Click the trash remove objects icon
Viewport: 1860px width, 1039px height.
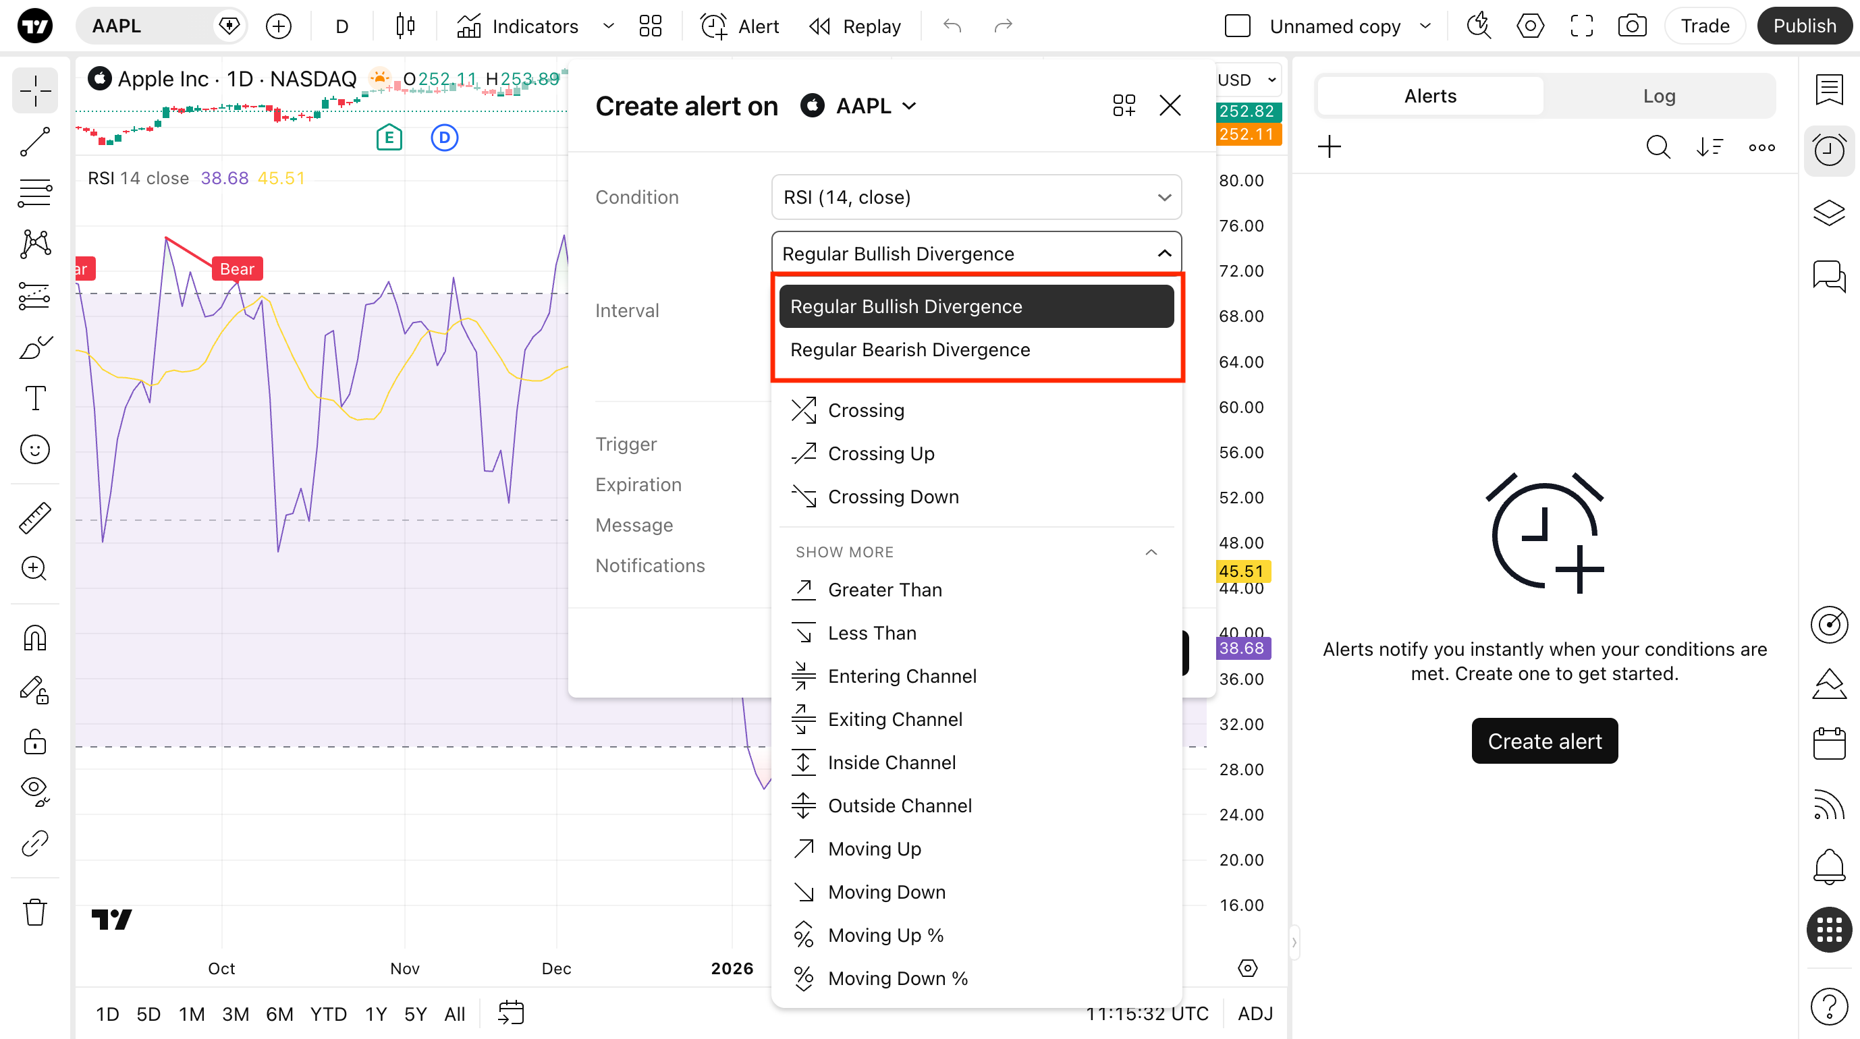click(x=34, y=912)
